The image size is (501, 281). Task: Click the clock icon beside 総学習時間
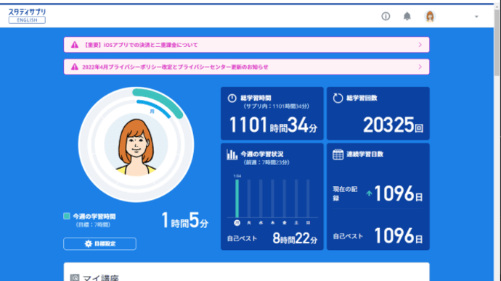(232, 98)
